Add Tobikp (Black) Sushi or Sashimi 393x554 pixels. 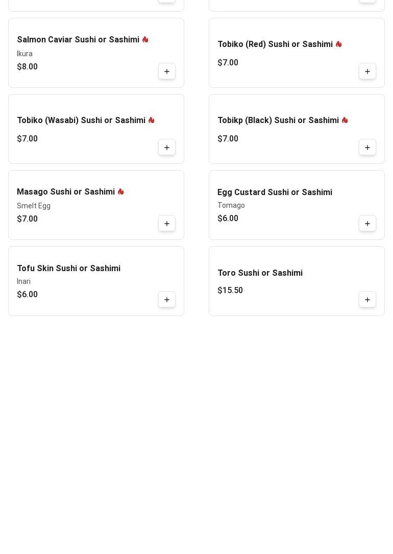click(x=367, y=148)
